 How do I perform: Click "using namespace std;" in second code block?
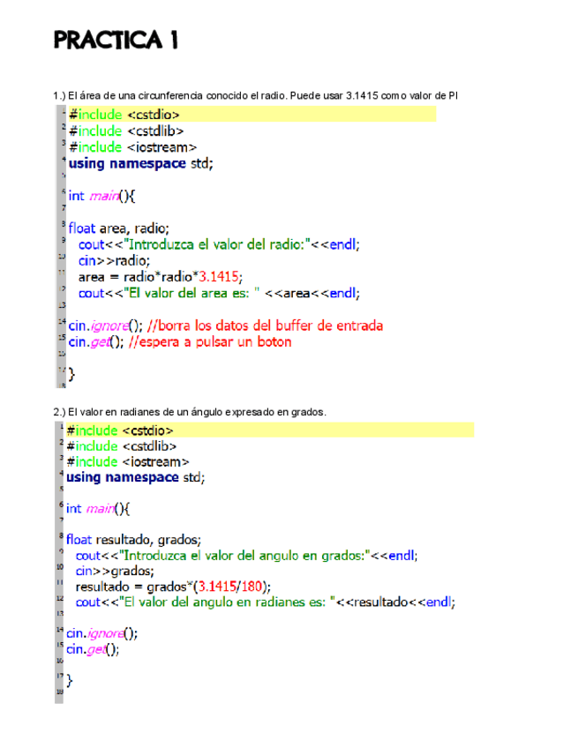click(x=135, y=477)
